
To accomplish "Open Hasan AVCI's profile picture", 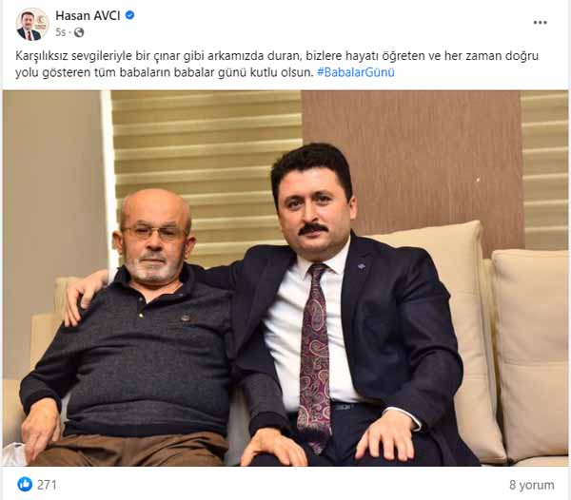I will tap(32, 25).
